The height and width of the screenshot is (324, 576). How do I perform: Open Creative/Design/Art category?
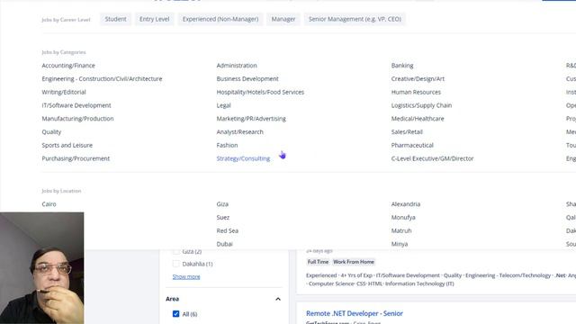coord(418,78)
